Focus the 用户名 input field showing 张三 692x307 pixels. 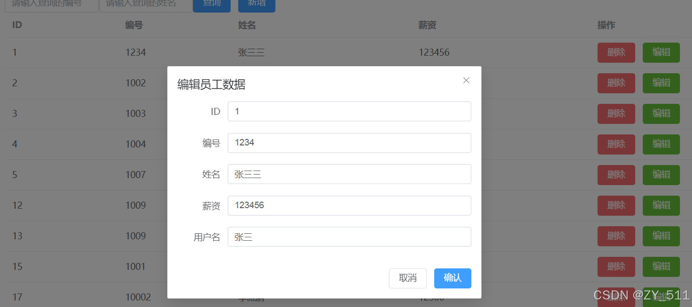tap(349, 237)
